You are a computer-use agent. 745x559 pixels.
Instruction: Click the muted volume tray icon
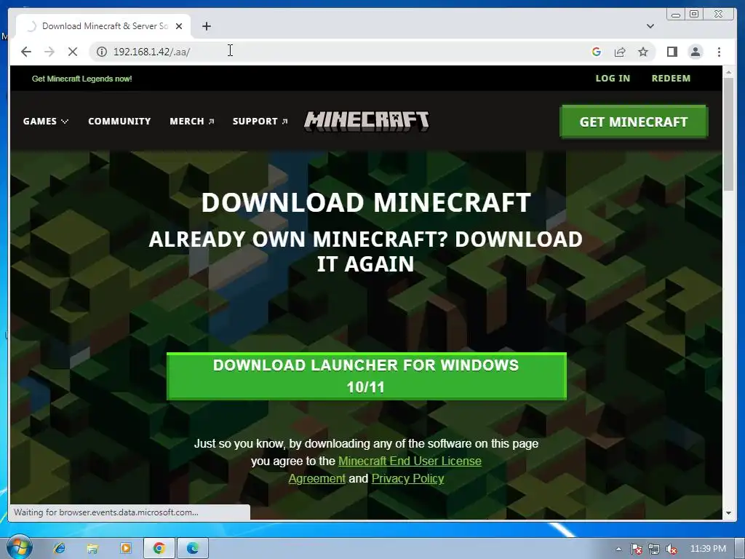click(672, 549)
